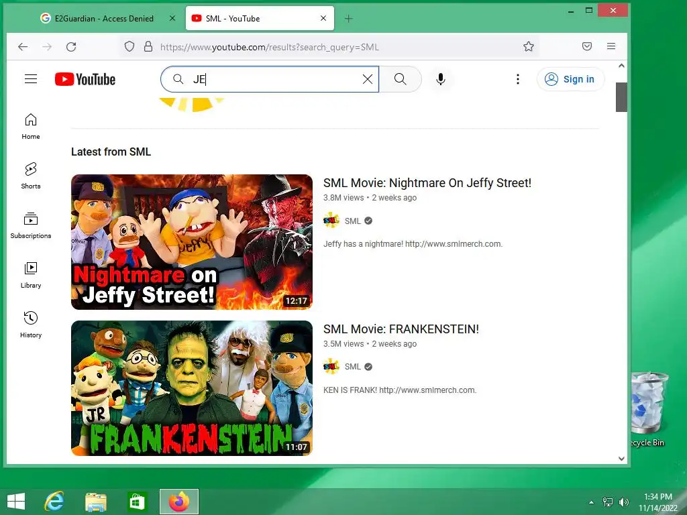This screenshot has height=515, width=687.
Task: Click description 'KEN IS FRANK!'
Action: [400, 390]
